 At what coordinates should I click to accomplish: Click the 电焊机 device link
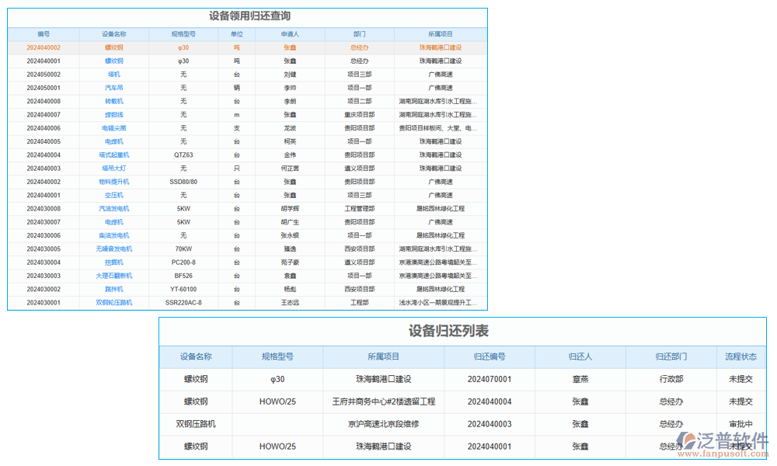112,141
